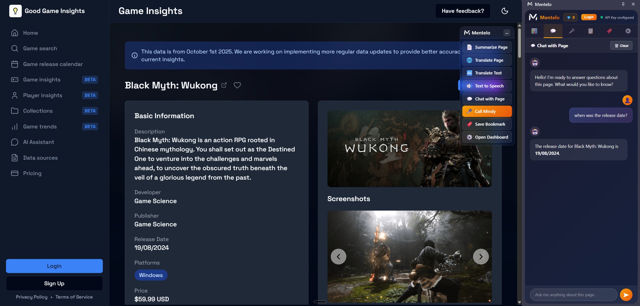Pin the Mentelo side panel
This screenshot has height=306, width=640.
click(623, 4)
